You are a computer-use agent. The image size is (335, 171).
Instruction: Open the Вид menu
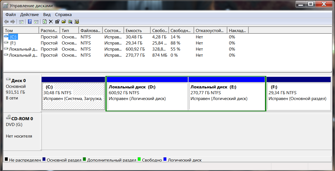tap(47, 15)
